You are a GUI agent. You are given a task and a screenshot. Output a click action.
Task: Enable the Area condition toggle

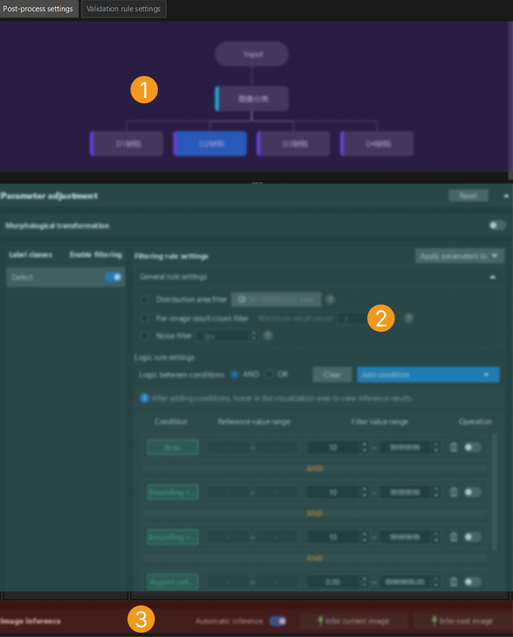pos(472,447)
